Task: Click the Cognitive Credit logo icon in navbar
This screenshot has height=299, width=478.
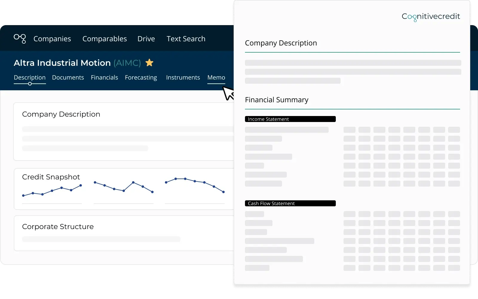Action: pos(20,39)
